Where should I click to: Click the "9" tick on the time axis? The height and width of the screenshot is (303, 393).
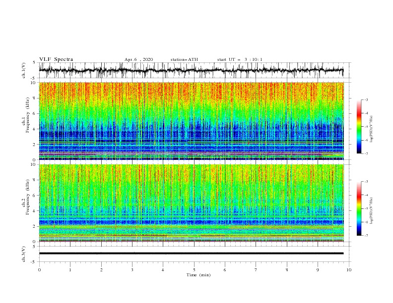(318, 270)
